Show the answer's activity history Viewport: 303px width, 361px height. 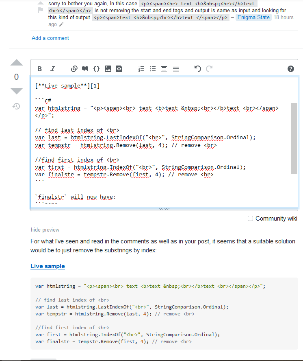(x=16, y=106)
